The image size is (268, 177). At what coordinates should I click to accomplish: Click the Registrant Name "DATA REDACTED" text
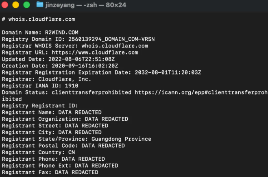(x=80, y=112)
